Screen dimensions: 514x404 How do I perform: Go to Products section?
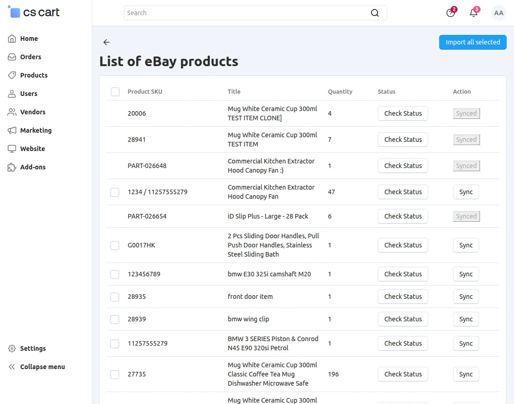pos(34,75)
